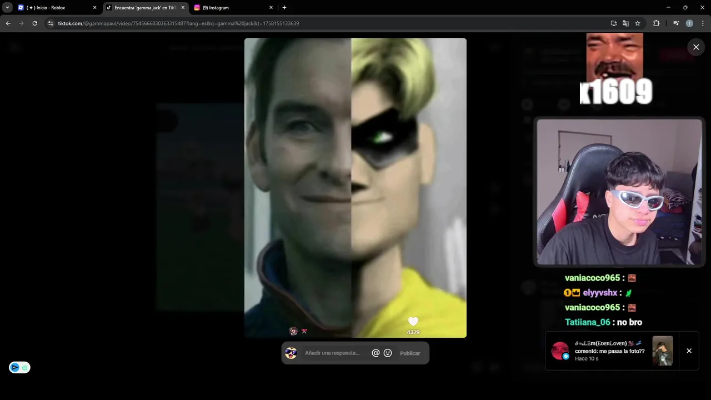Open the notification sender's red avatar
Image resolution: width=711 pixels, height=400 pixels.
pos(560,351)
